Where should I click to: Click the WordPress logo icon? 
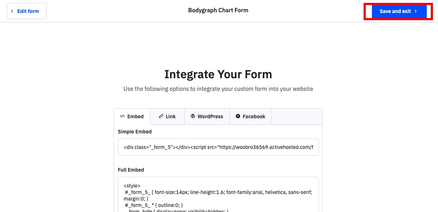click(193, 116)
